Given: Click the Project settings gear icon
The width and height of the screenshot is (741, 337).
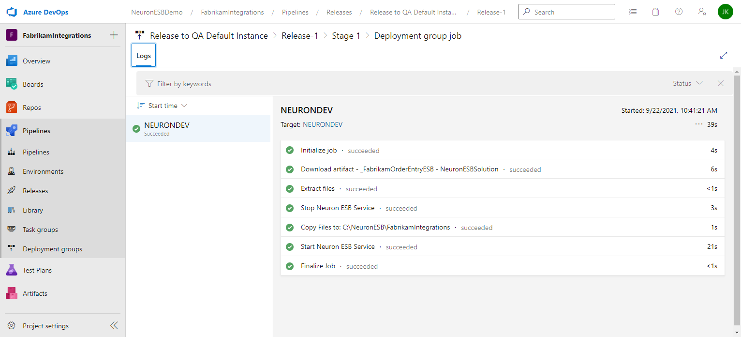Looking at the screenshot, I should coord(12,326).
